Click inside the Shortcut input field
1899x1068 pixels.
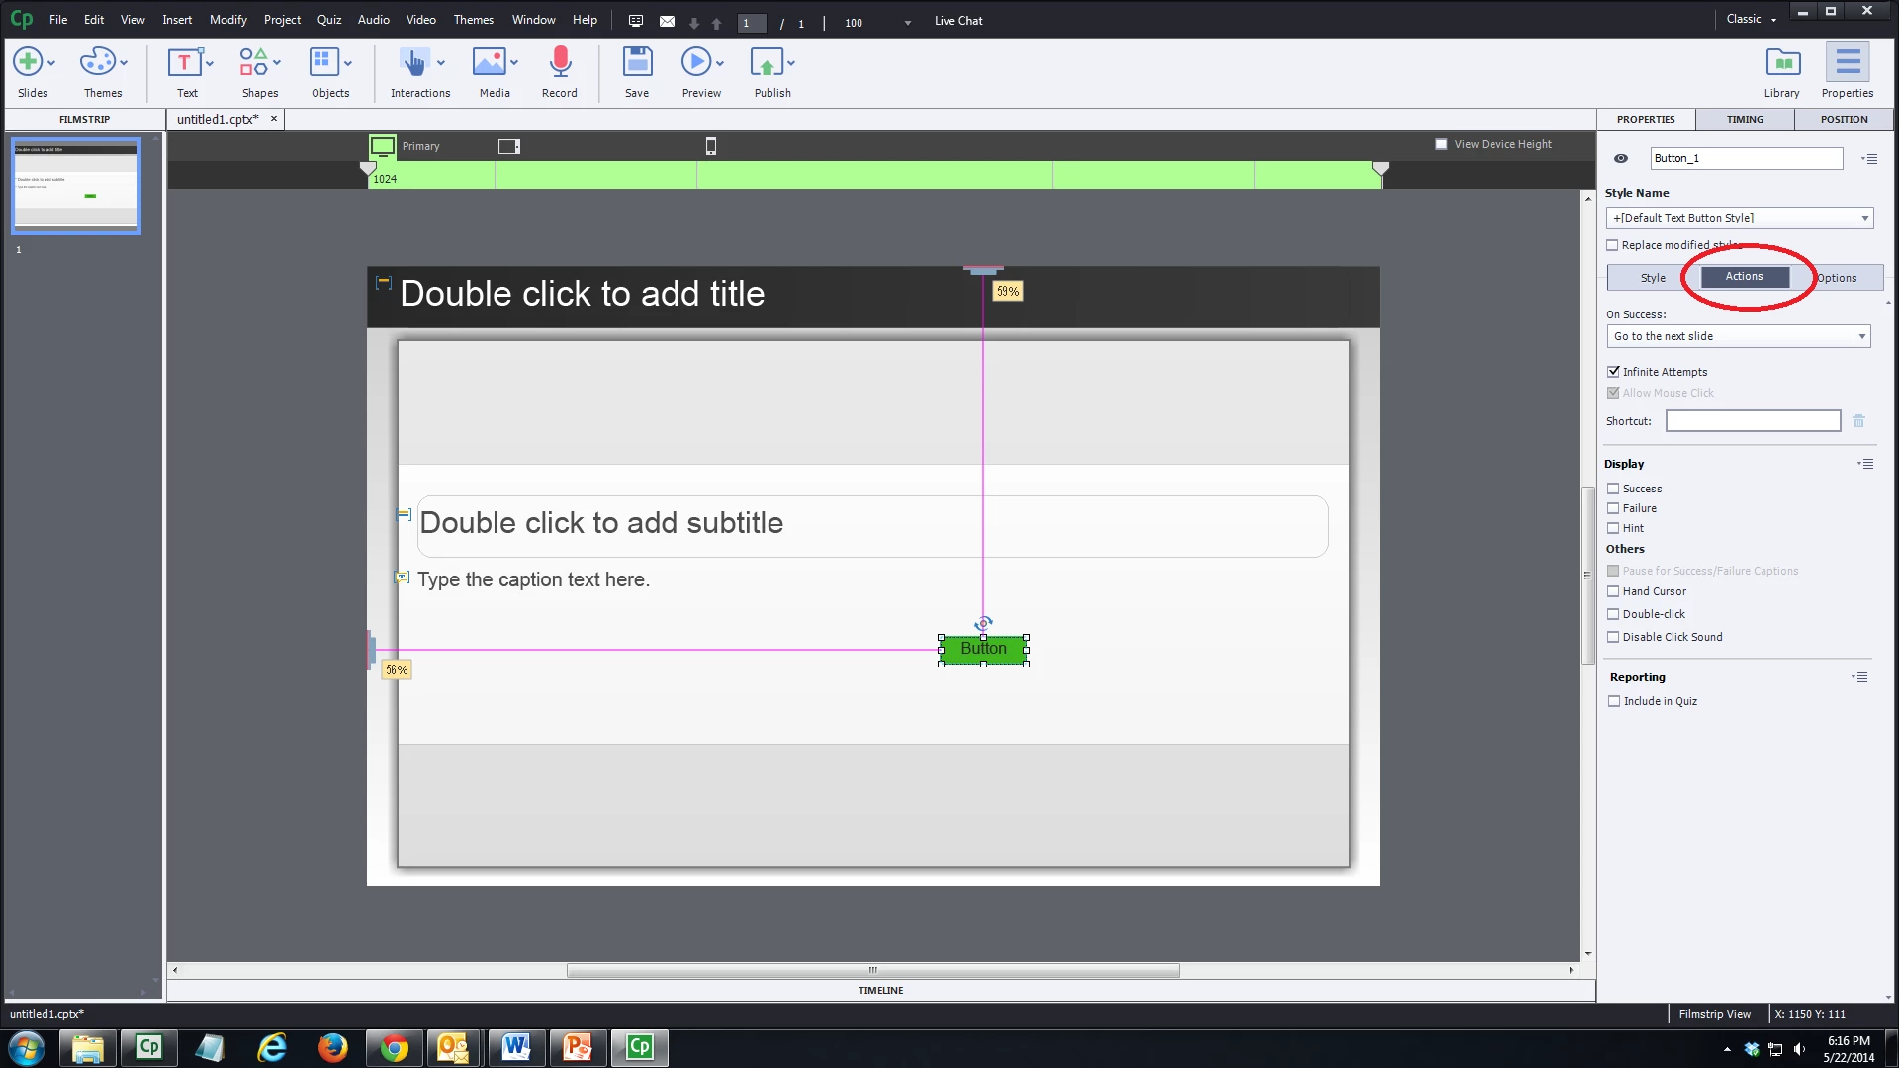coord(1752,421)
